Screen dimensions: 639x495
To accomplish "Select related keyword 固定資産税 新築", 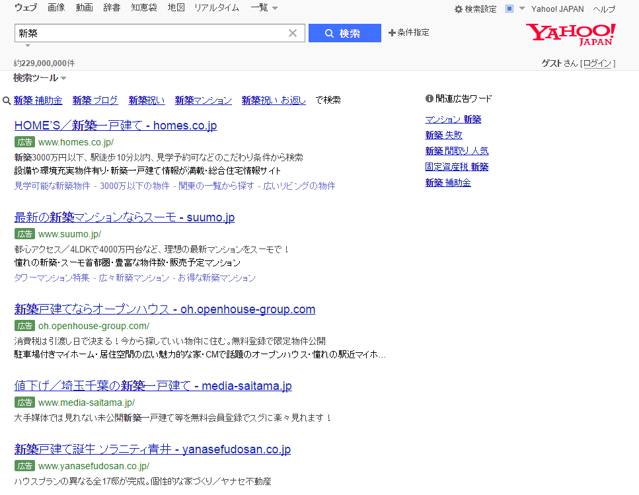I will coord(457,167).
